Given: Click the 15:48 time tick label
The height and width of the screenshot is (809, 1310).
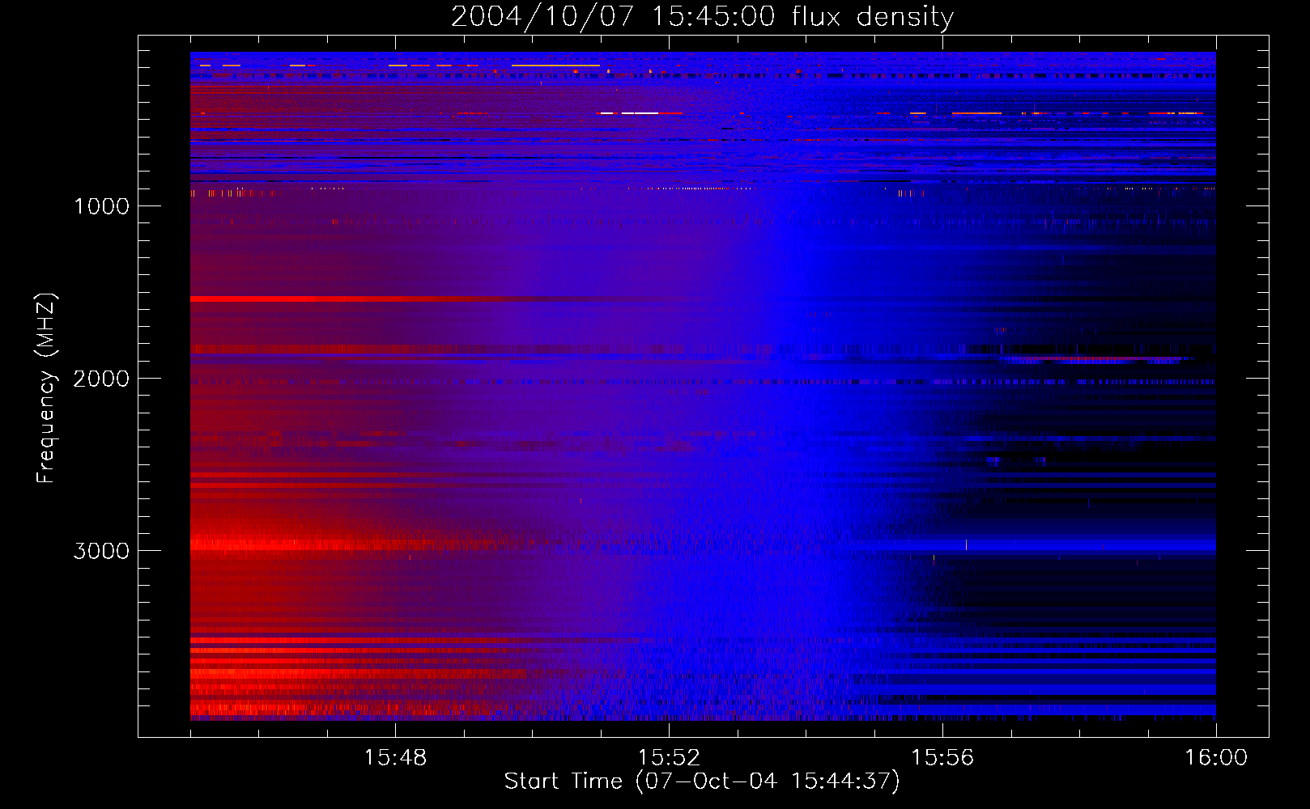Looking at the screenshot, I should click(395, 758).
